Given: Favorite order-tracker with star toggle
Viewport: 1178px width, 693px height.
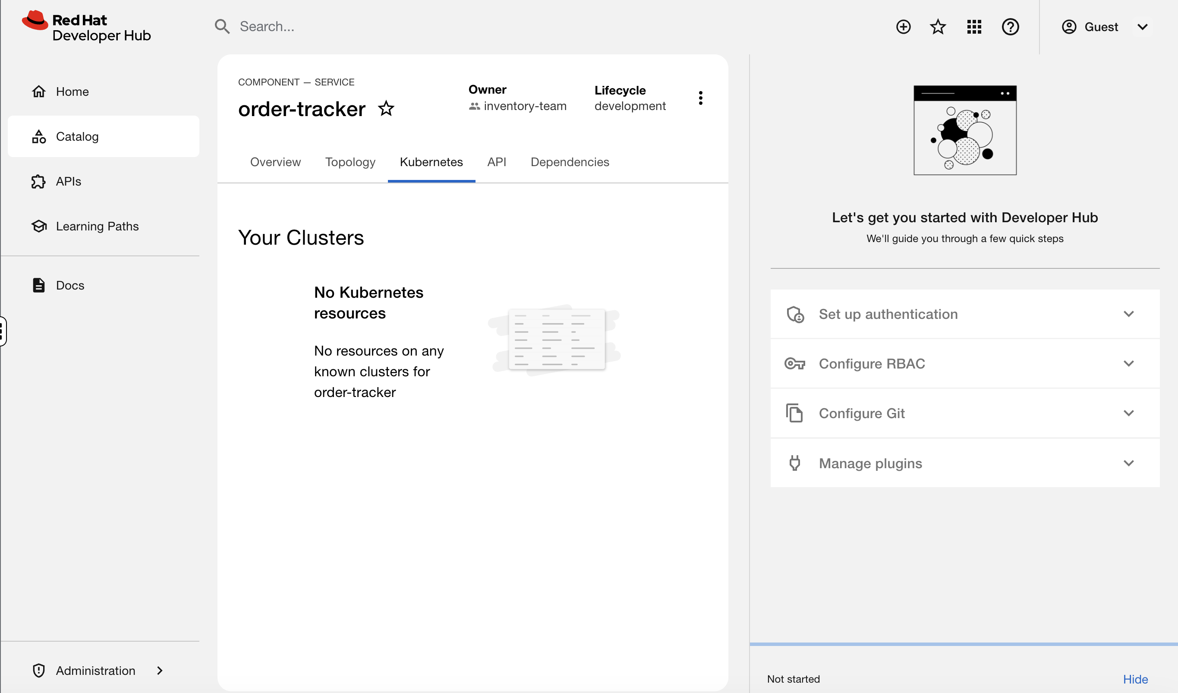Looking at the screenshot, I should pyautogui.click(x=386, y=108).
